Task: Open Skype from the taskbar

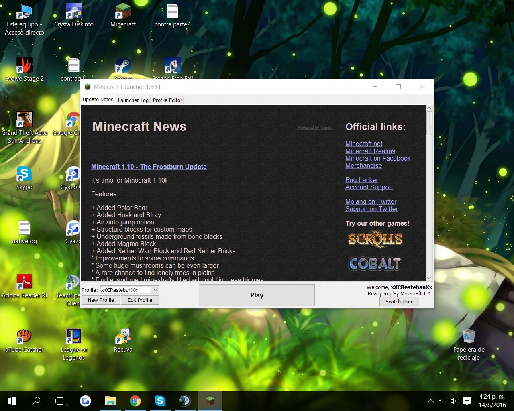Action: 160,401
